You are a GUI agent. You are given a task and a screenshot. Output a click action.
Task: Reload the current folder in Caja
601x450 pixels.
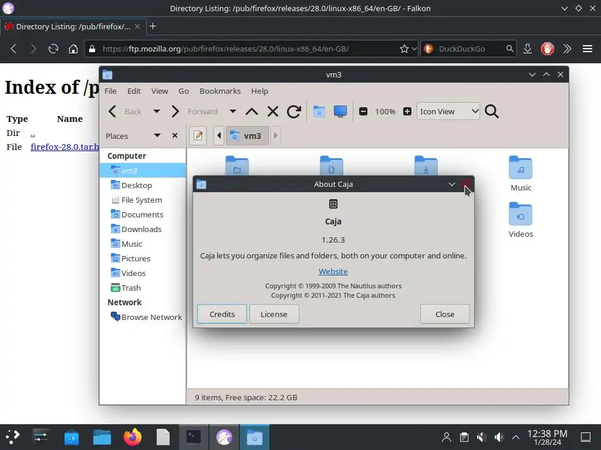294,111
